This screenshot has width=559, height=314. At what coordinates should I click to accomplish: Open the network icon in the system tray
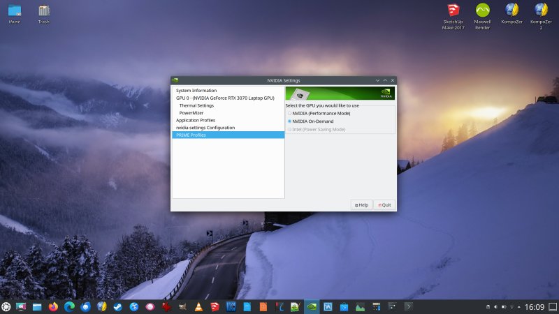click(x=511, y=307)
